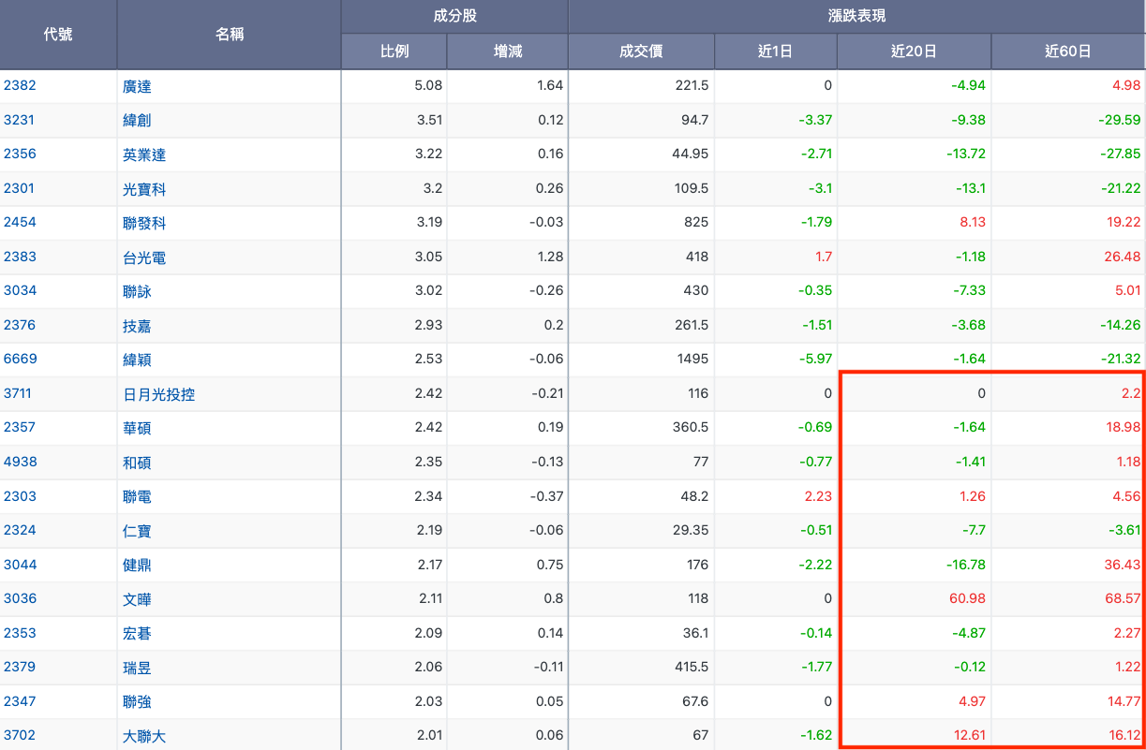The height and width of the screenshot is (750, 1146).
Task: Open stock code link 2382
Action: (x=20, y=85)
